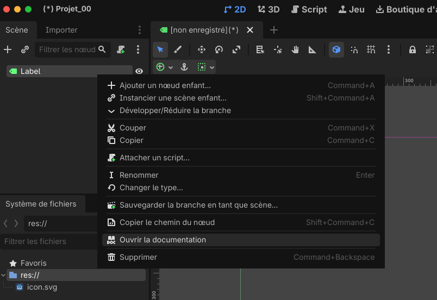Select the [non enregistré] scene tab
Screen dimensions: 437x300
207,30
